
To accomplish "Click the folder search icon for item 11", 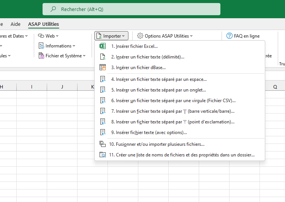I will click(x=103, y=155).
